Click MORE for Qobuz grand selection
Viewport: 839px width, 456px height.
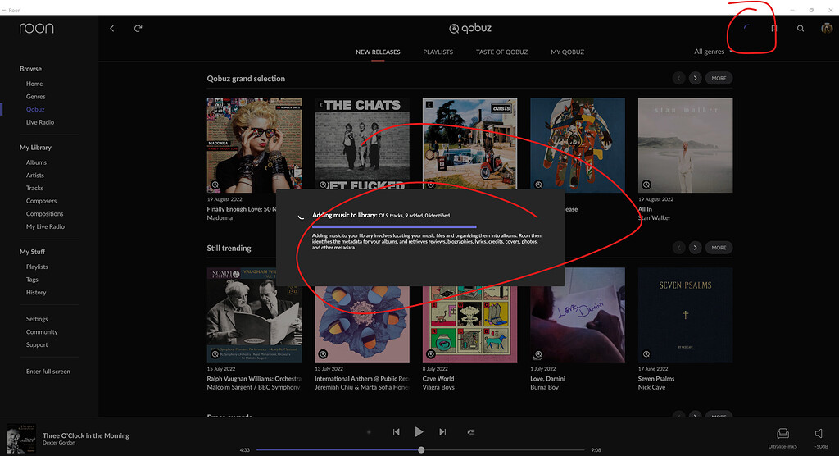719,78
